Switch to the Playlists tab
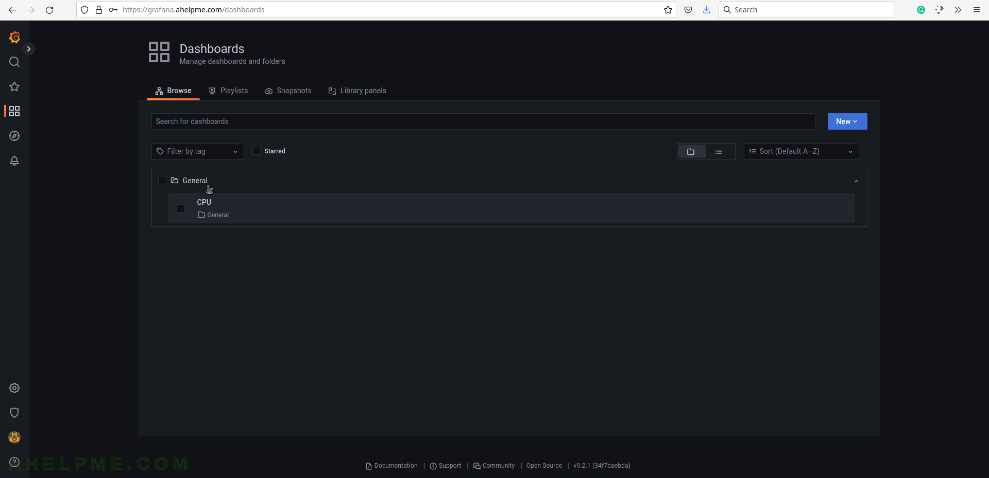 click(228, 91)
